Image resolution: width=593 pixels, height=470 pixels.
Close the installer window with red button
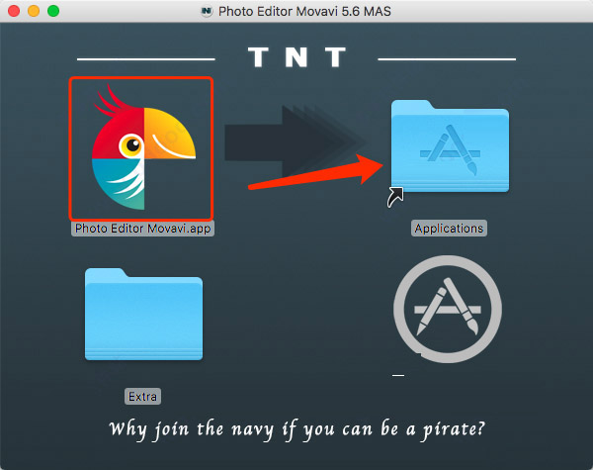pos(14,11)
